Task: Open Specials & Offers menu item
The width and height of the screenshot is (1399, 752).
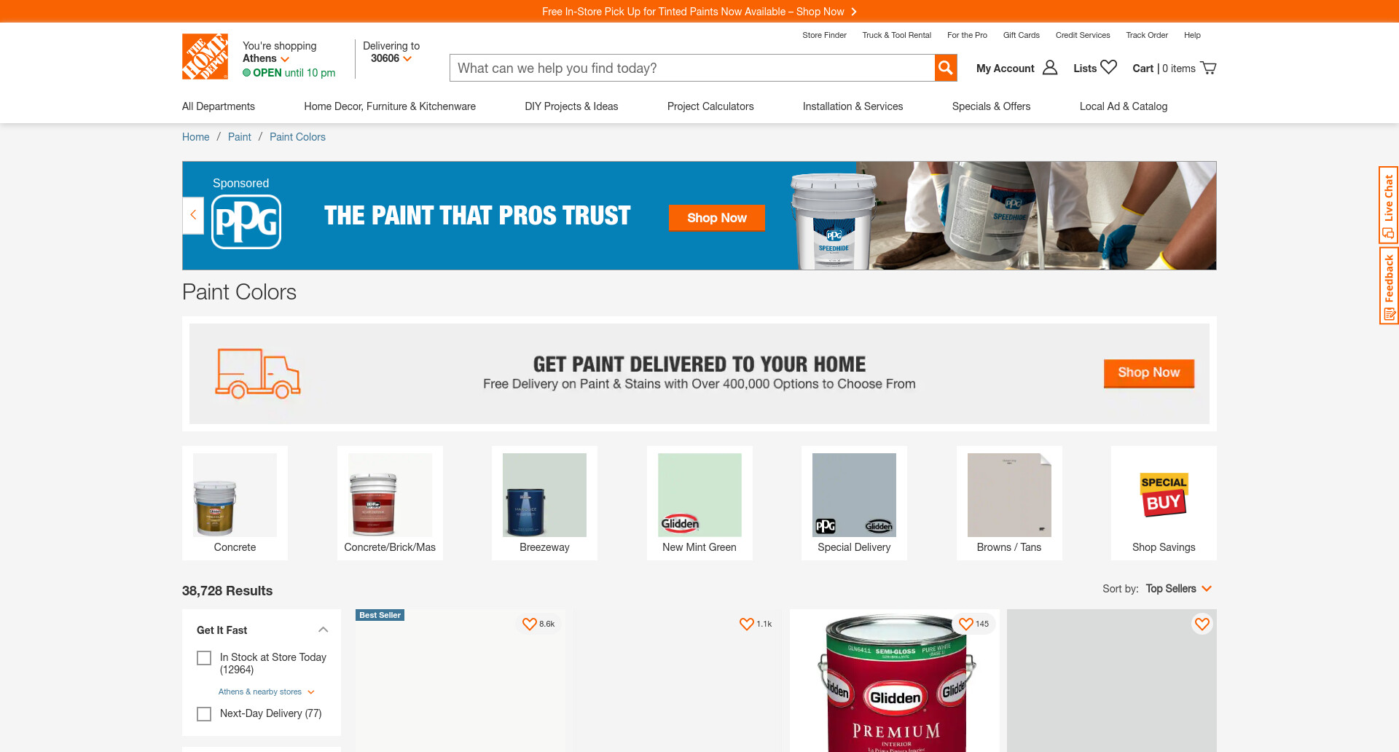Action: (x=991, y=106)
